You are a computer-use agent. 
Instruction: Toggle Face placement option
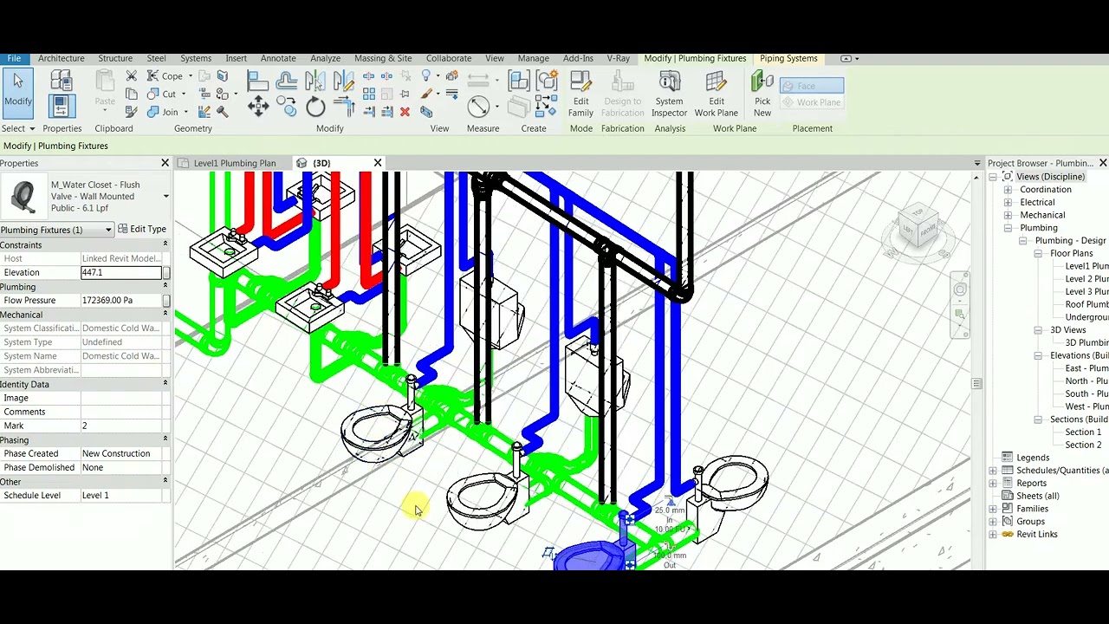tap(812, 86)
